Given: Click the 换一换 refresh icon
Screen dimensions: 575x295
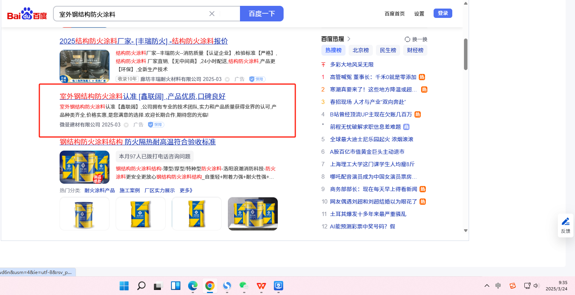Looking at the screenshot, I should coord(407,39).
